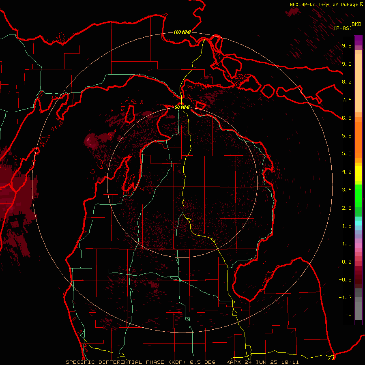Click the cyan segment of color bar
The image size is (365, 365).
[x=358, y=223]
